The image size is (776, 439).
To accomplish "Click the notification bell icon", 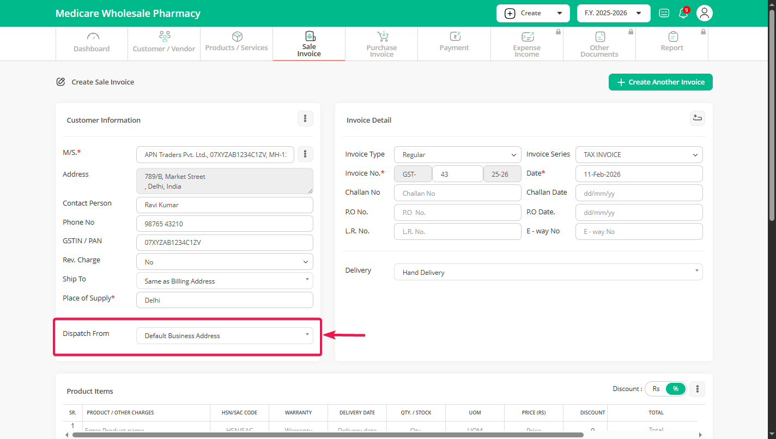I will click(x=683, y=14).
